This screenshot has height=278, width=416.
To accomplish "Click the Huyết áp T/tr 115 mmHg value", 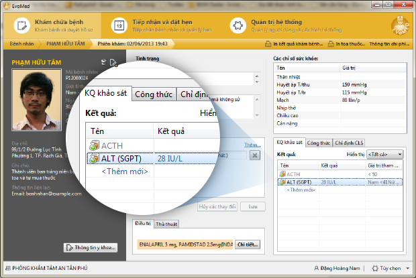I will coord(354,92).
